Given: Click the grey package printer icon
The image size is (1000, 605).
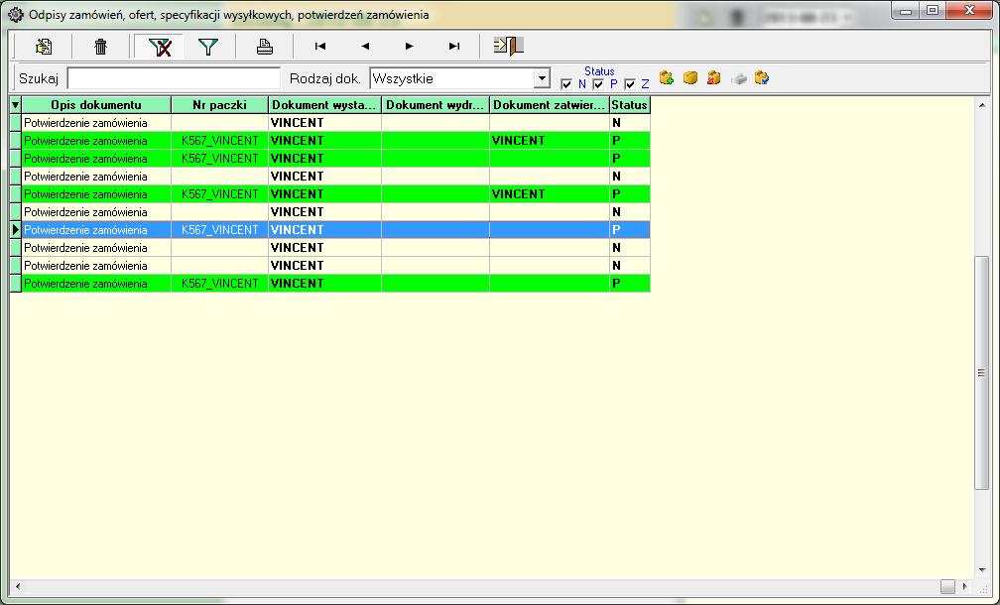Looking at the screenshot, I should pyautogui.click(x=738, y=78).
